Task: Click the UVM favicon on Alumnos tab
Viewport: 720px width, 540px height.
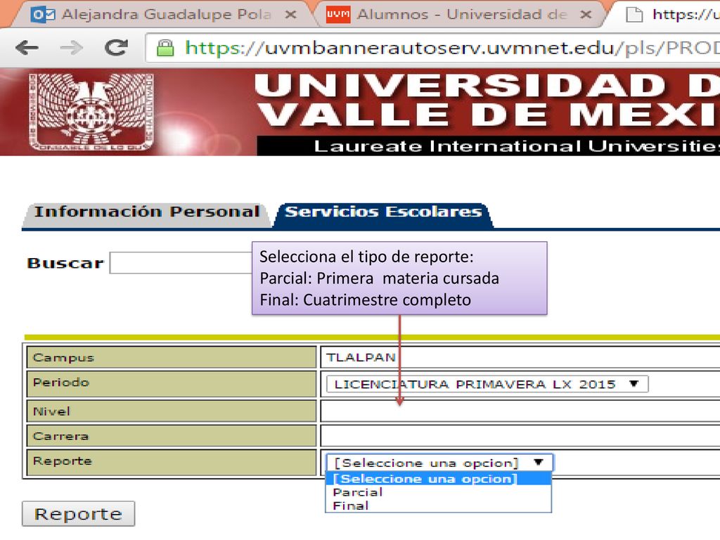Action: (x=338, y=15)
